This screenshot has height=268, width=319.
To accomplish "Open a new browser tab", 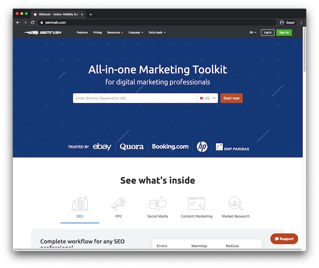I will (91, 14).
